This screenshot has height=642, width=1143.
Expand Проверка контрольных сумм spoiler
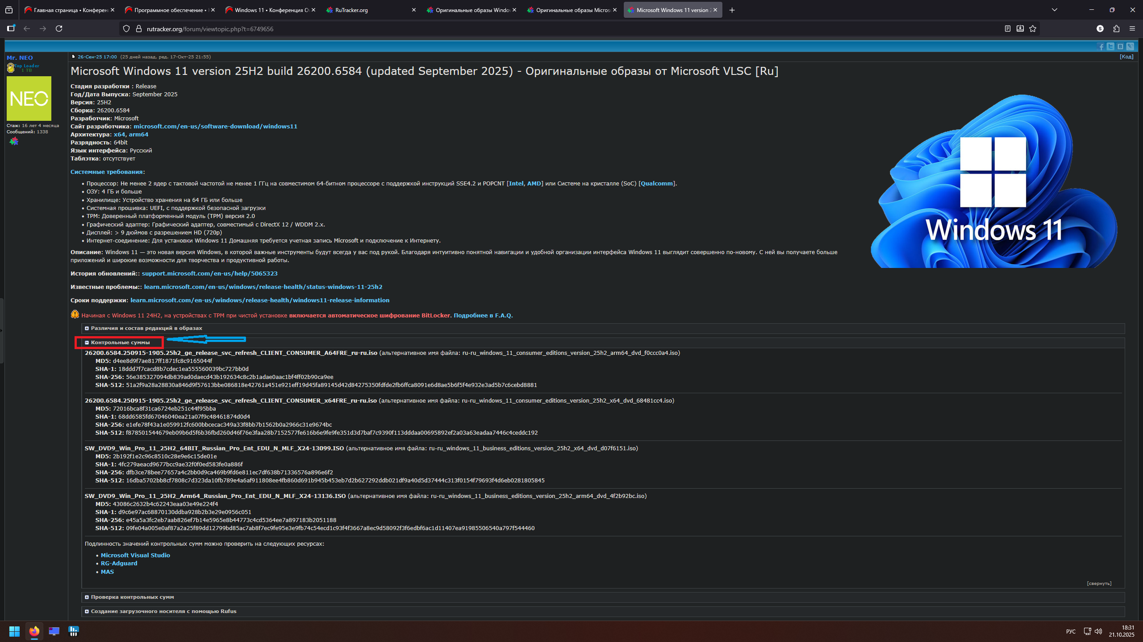[x=132, y=597]
